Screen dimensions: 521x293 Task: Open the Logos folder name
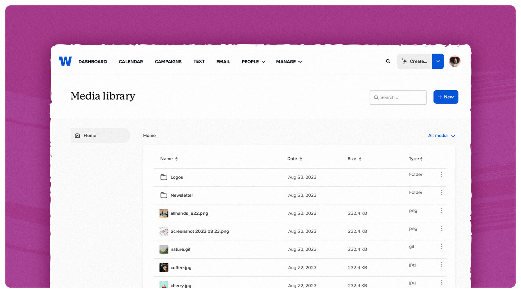pos(177,177)
